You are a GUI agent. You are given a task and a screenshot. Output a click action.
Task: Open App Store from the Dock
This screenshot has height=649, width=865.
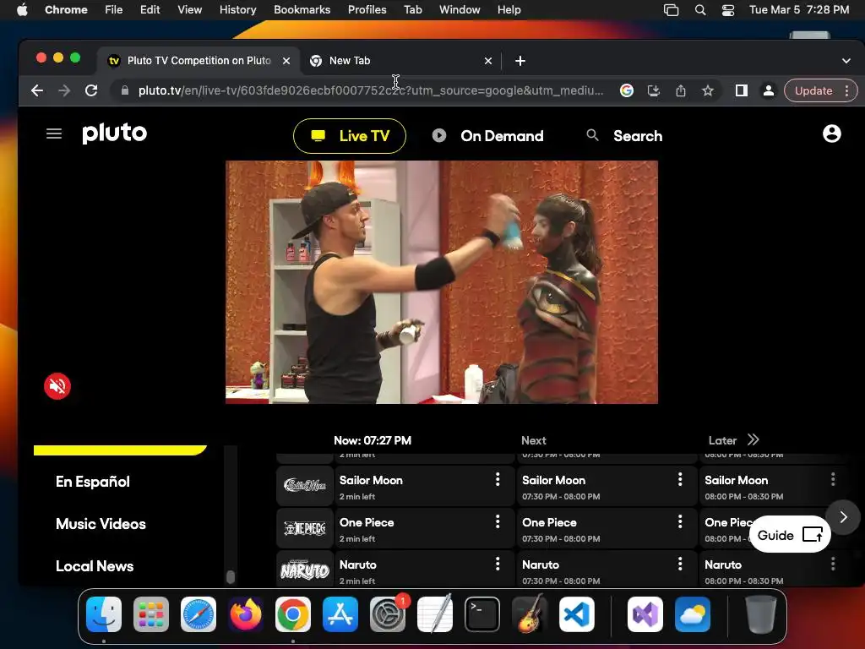(x=340, y=614)
